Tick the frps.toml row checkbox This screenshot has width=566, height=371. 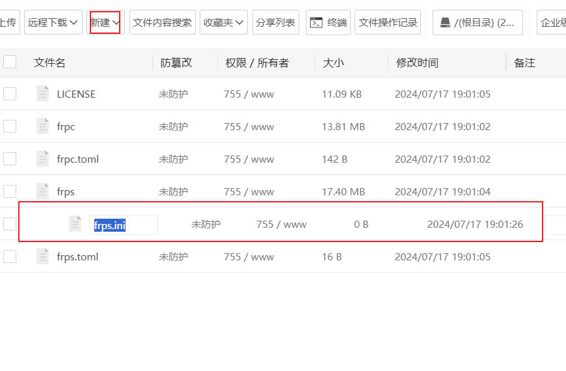coord(10,256)
